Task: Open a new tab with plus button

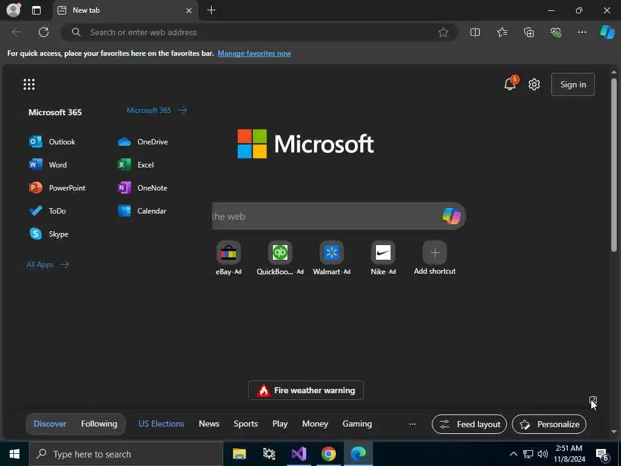Action: pyautogui.click(x=212, y=10)
